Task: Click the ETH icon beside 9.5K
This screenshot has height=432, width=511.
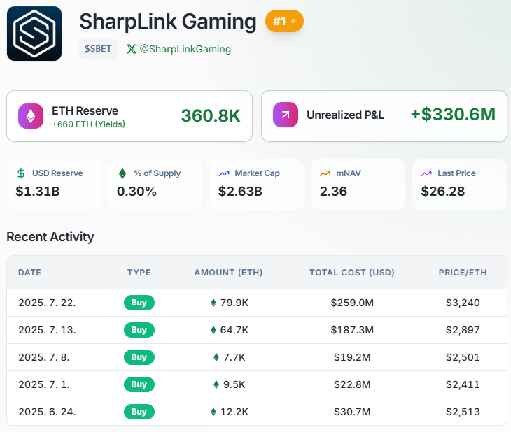Action: (x=216, y=384)
